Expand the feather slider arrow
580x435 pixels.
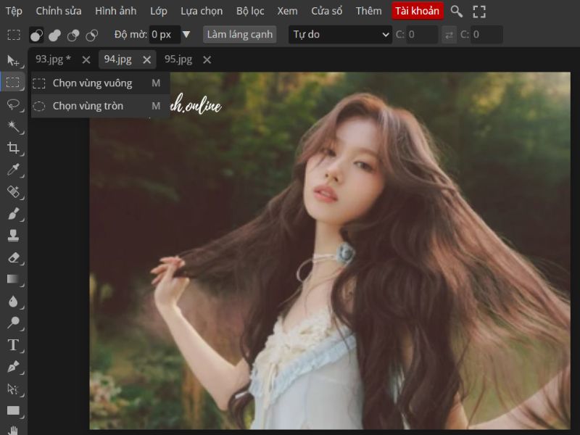[186, 34]
